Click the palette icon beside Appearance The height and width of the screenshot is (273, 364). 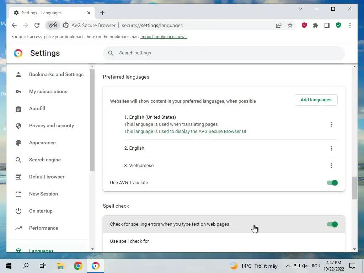[18, 143]
